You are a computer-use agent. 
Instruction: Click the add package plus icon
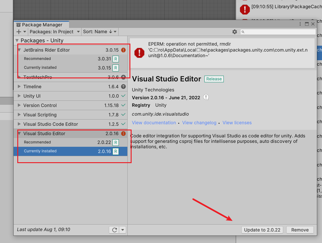tap(19, 32)
